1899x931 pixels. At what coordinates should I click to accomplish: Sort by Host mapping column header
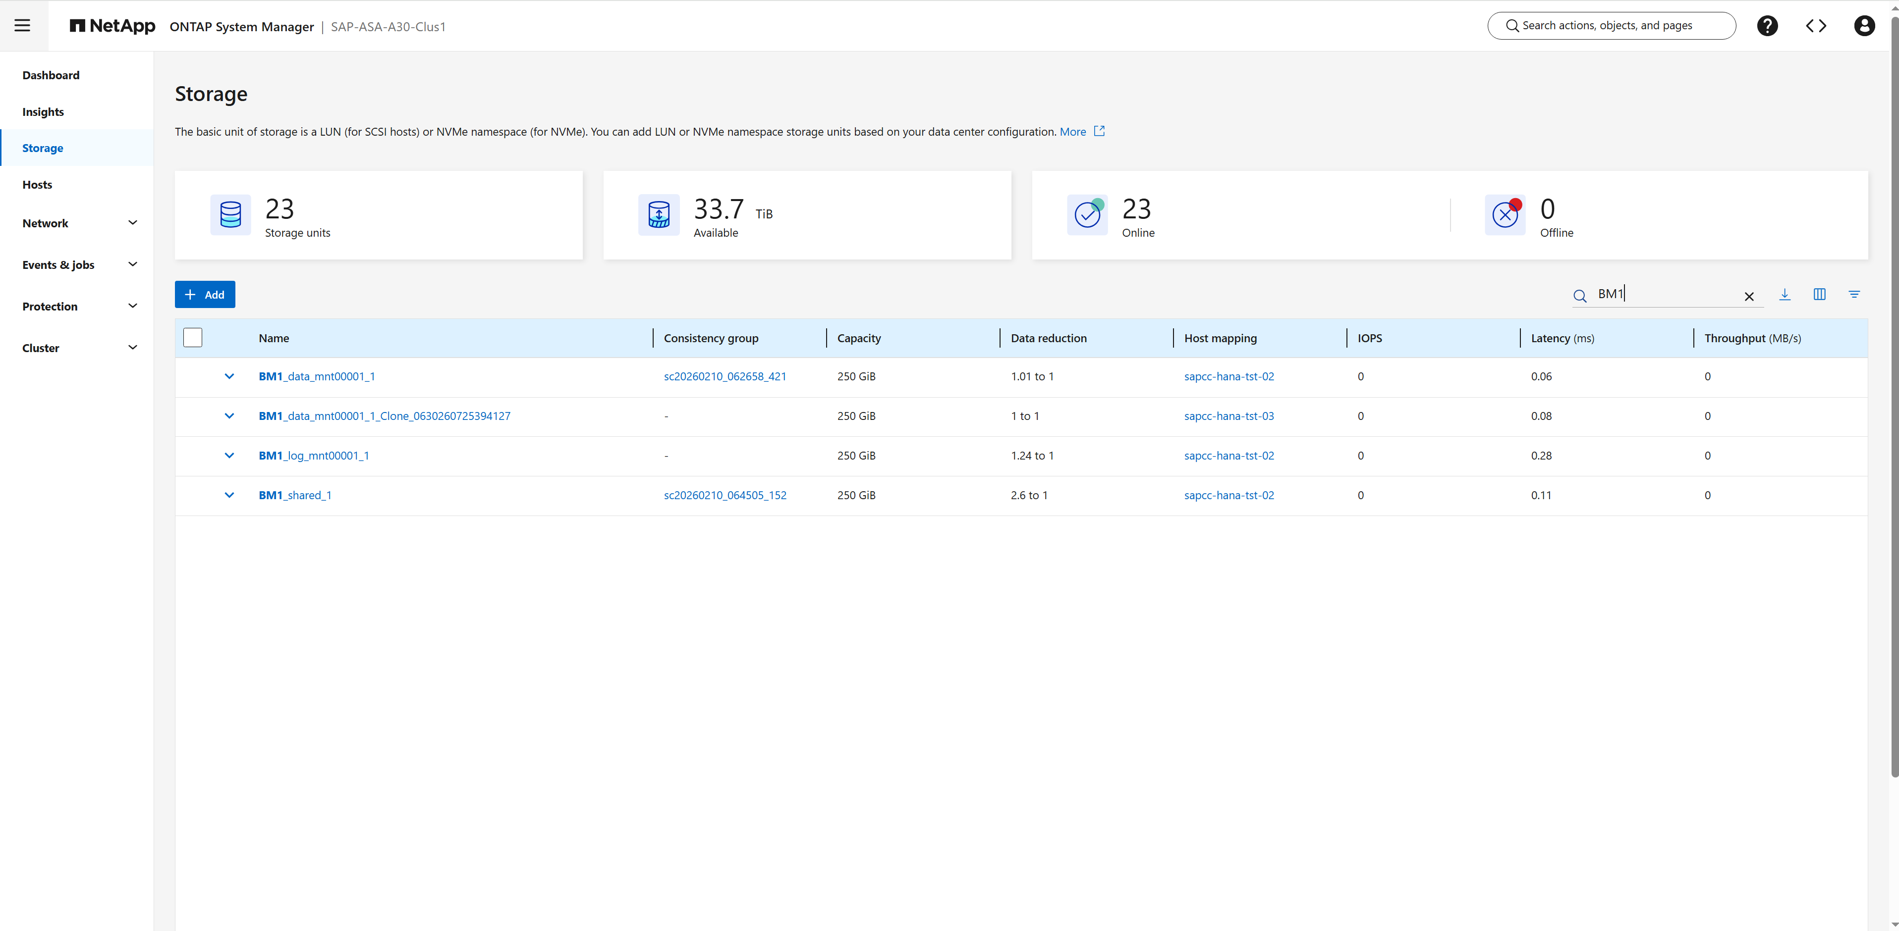tap(1221, 338)
